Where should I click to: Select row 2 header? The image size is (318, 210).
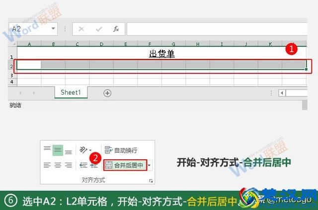coord(12,66)
